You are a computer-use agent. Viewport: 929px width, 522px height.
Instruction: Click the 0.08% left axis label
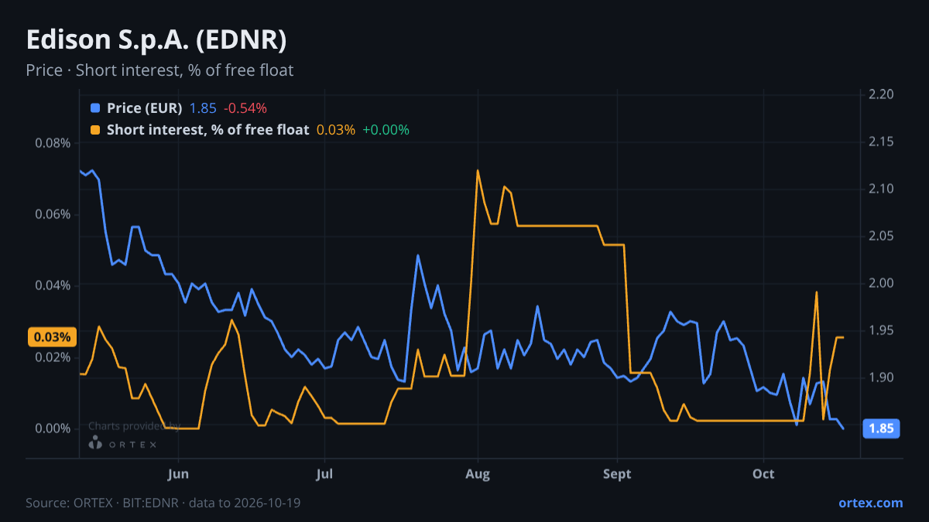(x=53, y=143)
